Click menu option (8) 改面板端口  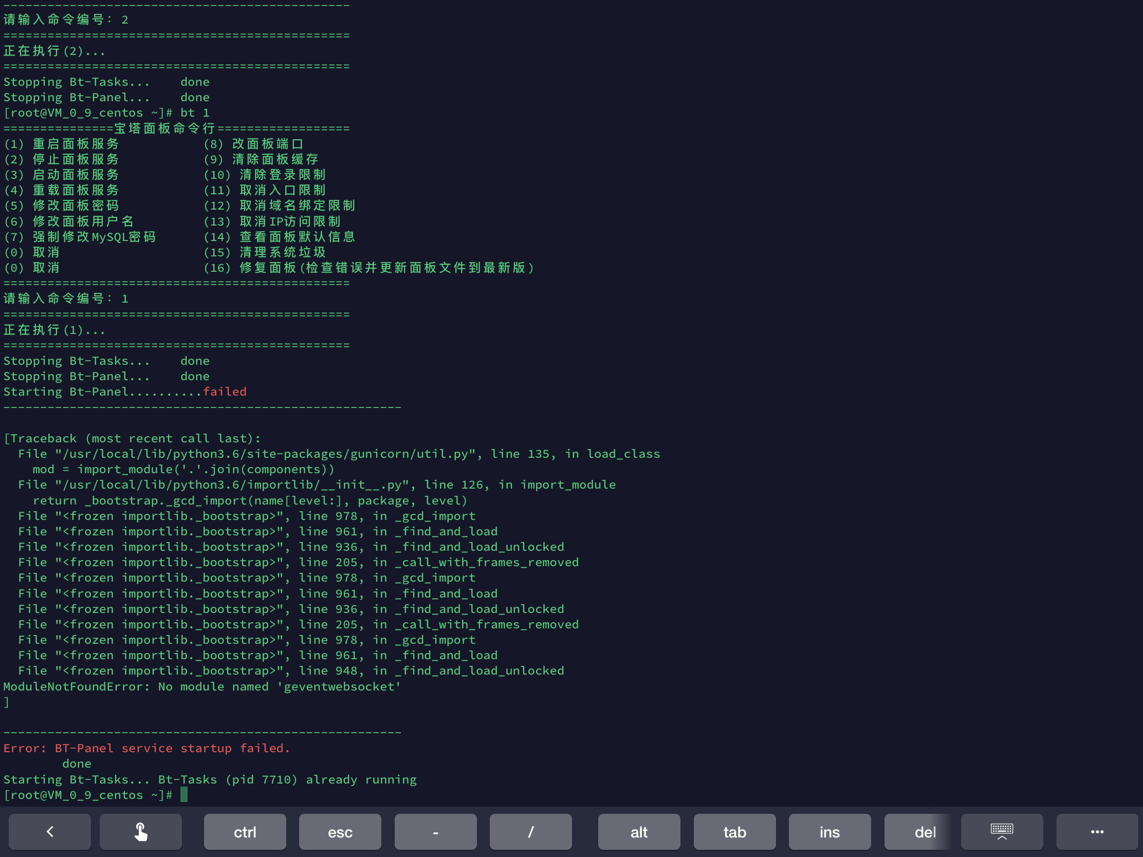pos(253,144)
